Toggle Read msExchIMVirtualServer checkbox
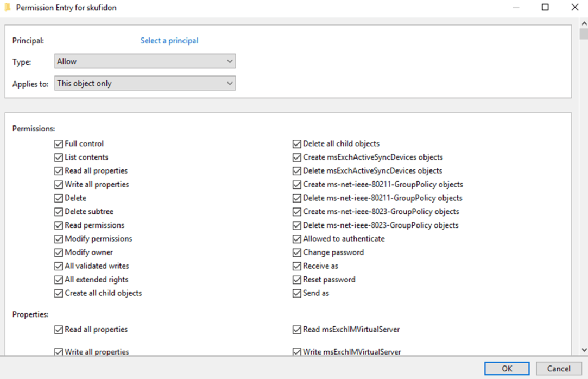Screen dimensions: 588x379 click(x=296, y=330)
